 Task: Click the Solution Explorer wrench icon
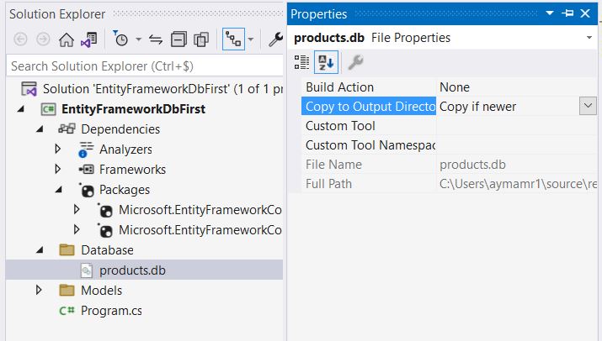[275, 39]
